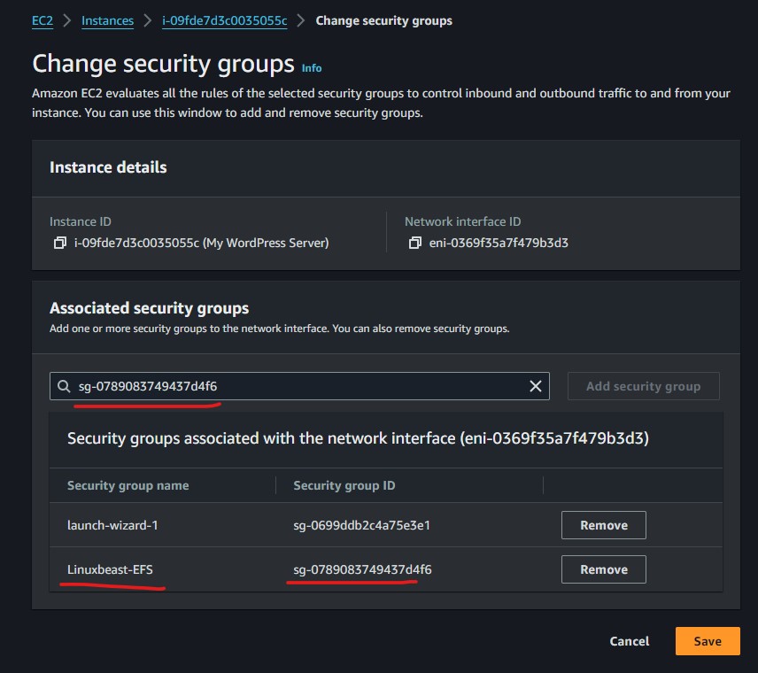Screen dimensions: 758x673
Task: Open the Info link beside the page title
Action: 311,68
